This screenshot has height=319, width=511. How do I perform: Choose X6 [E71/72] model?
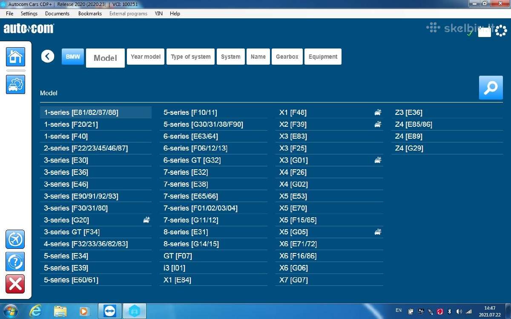pyautogui.click(x=329, y=244)
